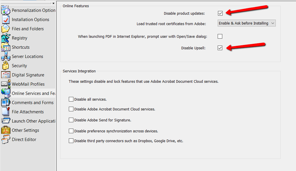296x171 pixels.
Task: Select Other Settings in the sidebar
Action: pyautogui.click(x=25, y=130)
